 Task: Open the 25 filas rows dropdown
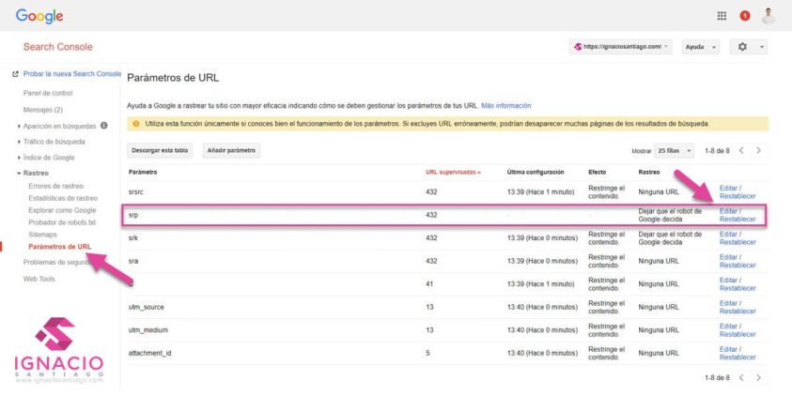(x=675, y=151)
